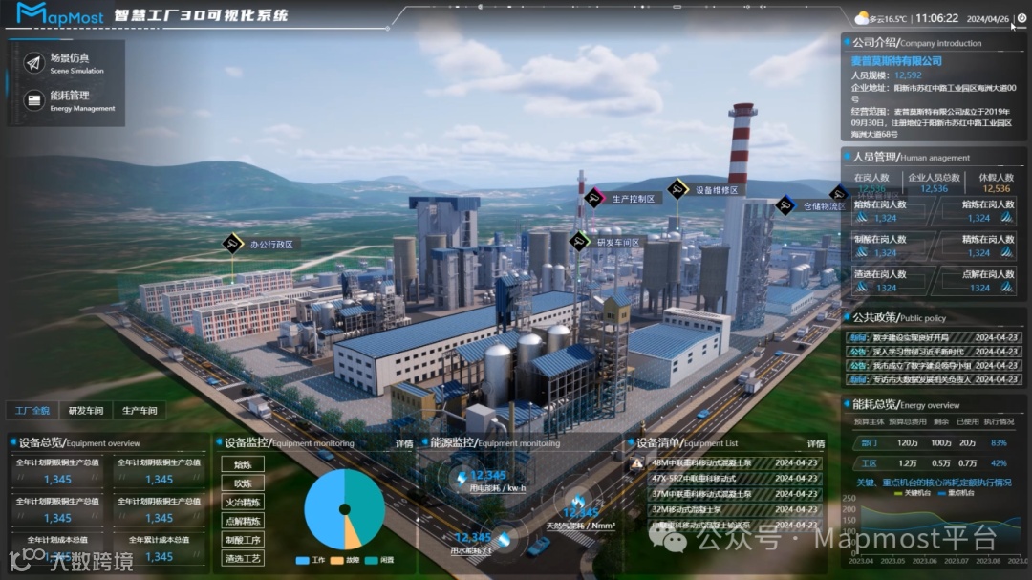Screen dimensions: 1032x580
Task: Click the water drop icon for 用水能耗
Action: [505, 539]
